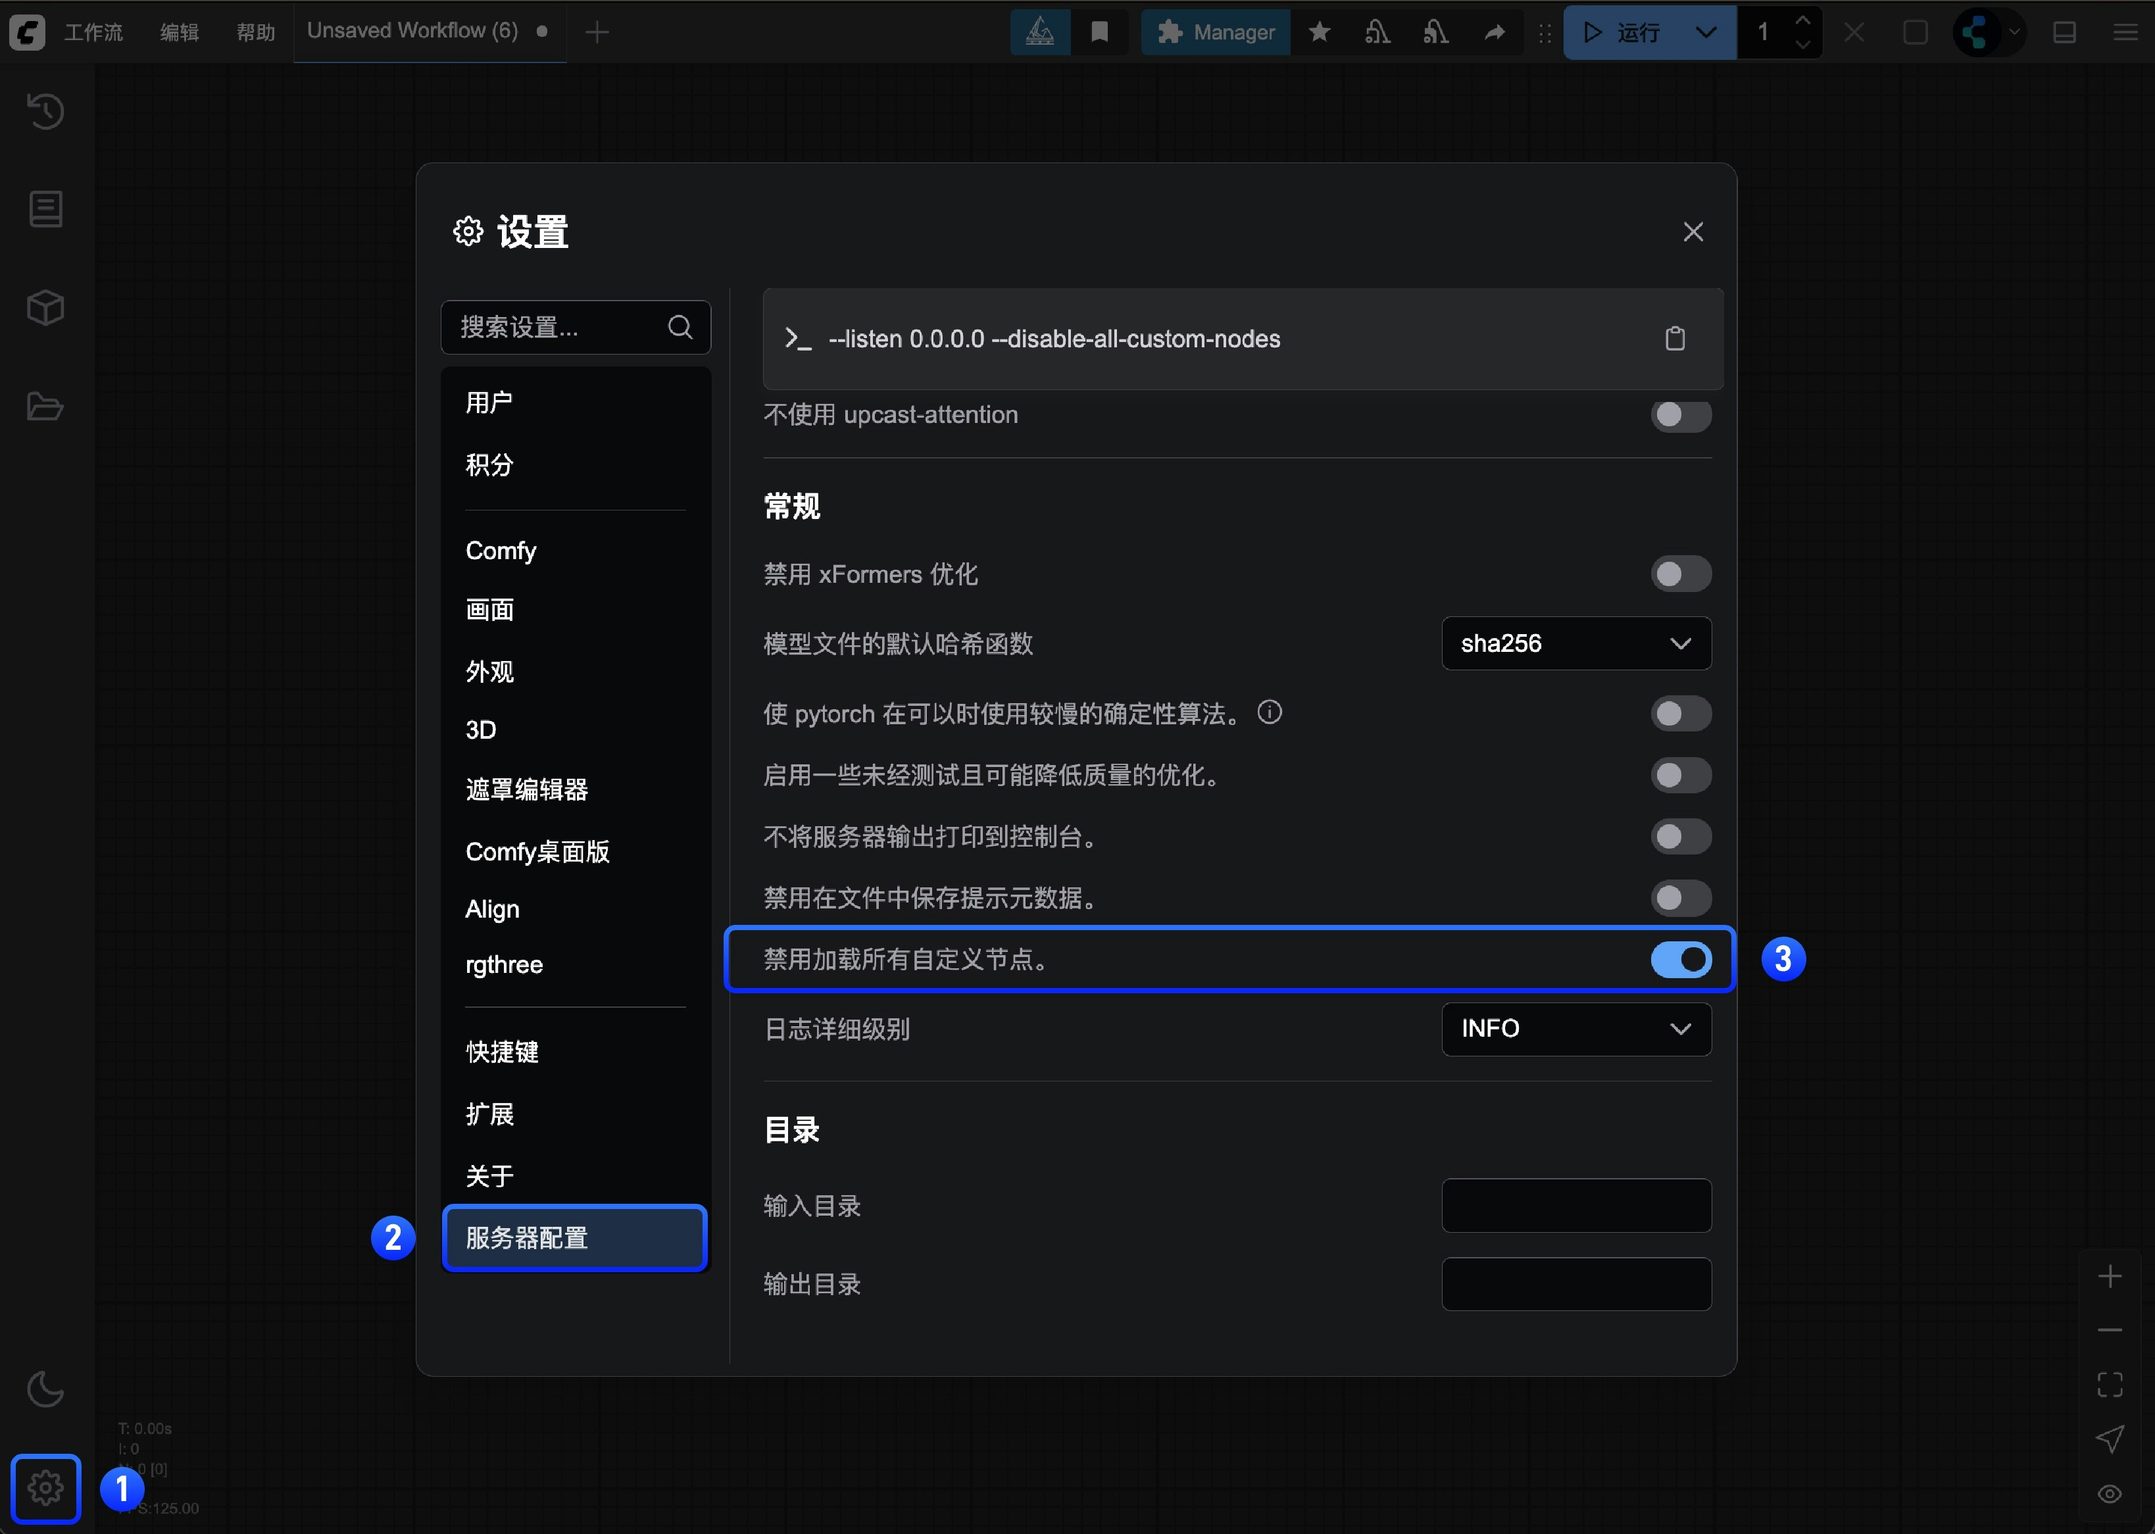Open the workflow history panel
The width and height of the screenshot is (2155, 1534).
(44, 111)
